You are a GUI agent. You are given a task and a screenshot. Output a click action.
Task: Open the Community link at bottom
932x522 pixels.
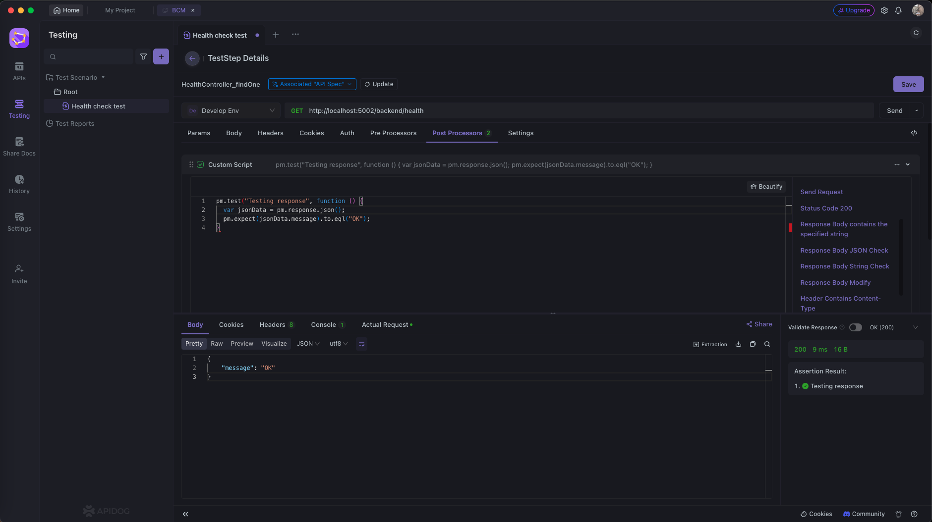(x=864, y=514)
